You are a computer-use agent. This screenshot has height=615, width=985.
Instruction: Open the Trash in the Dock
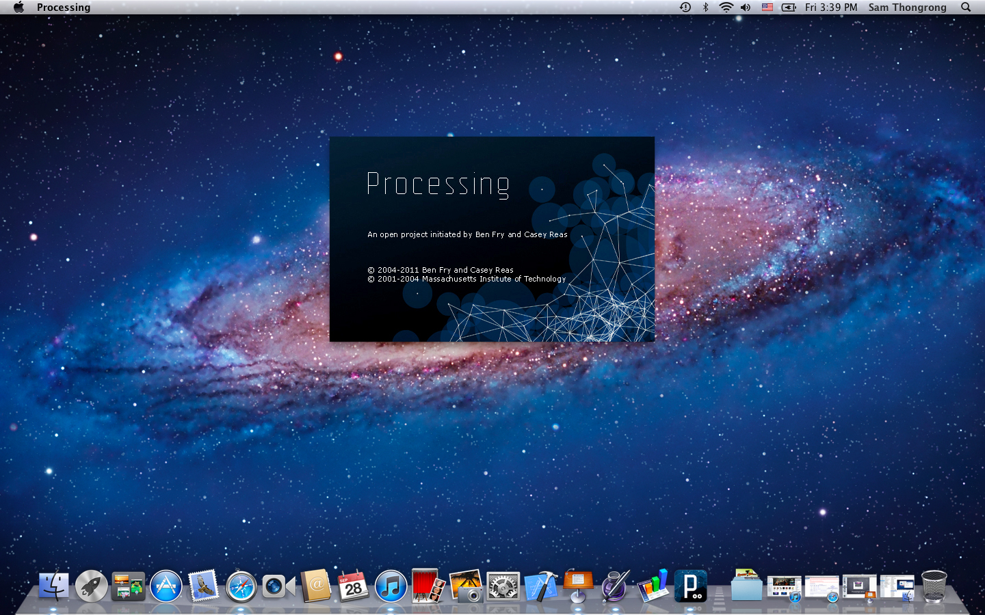[934, 586]
